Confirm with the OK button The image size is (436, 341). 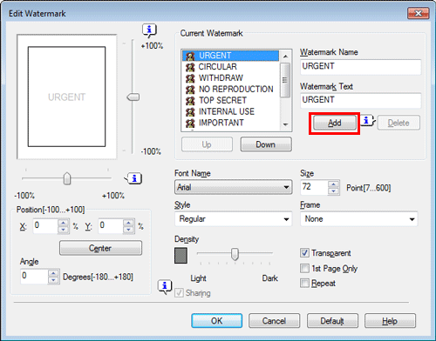pyautogui.click(x=217, y=321)
